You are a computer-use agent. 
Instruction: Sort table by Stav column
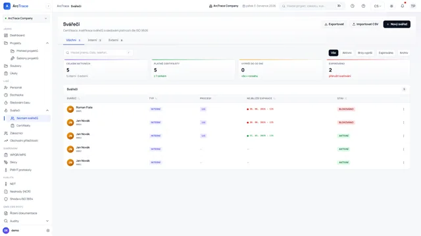click(342, 98)
